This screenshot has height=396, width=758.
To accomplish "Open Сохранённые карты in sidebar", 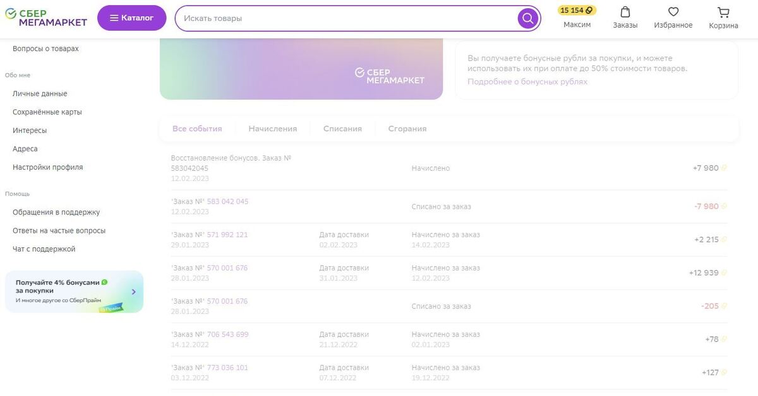I will [47, 112].
